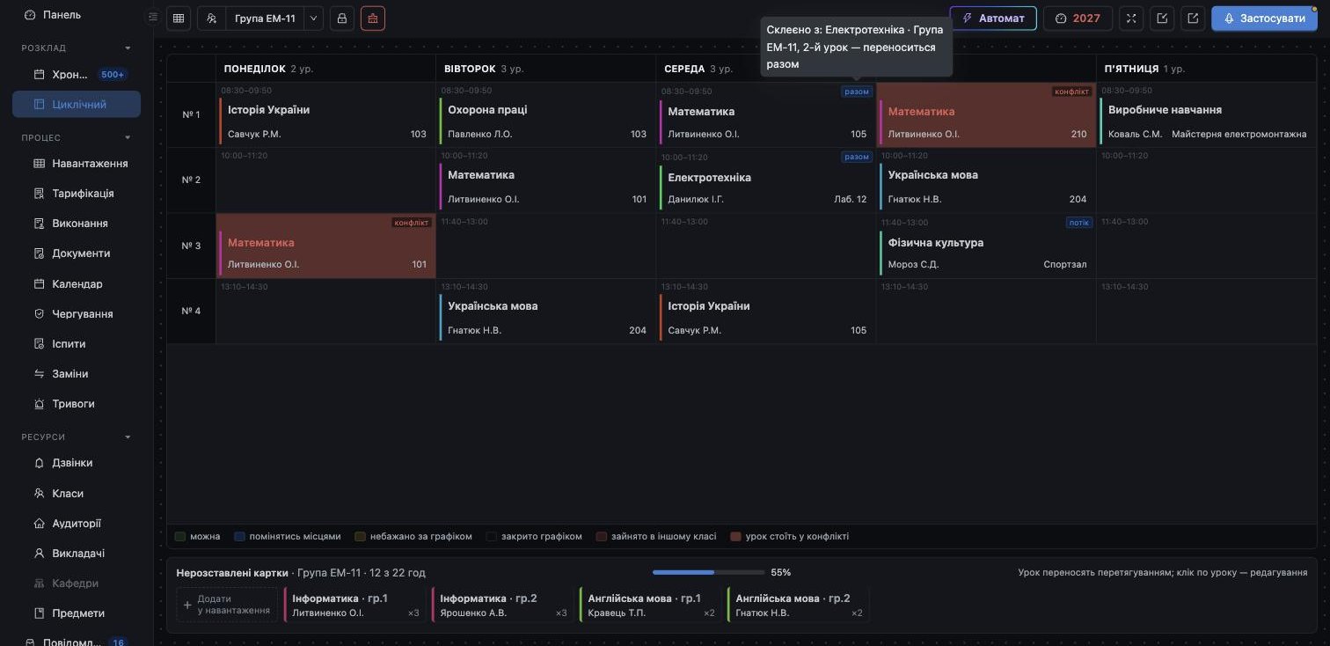Click the Автомат auto-schedule button
The image size is (1330, 646).
tap(993, 18)
